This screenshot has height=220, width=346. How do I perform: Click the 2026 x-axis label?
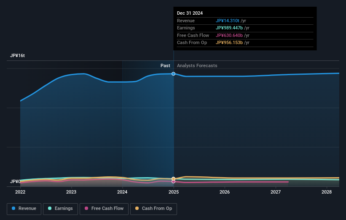coord(225,192)
